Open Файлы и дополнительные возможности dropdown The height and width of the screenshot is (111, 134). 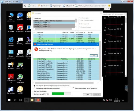pyautogui.click(x=91, y=6)
